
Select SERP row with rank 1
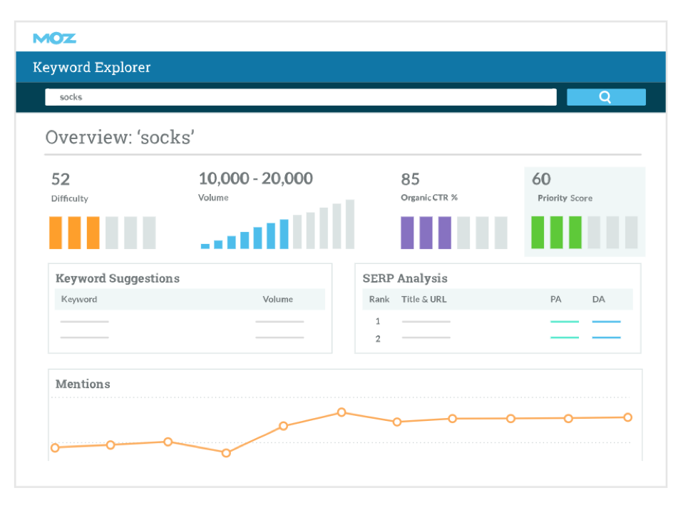pos(498,321)
